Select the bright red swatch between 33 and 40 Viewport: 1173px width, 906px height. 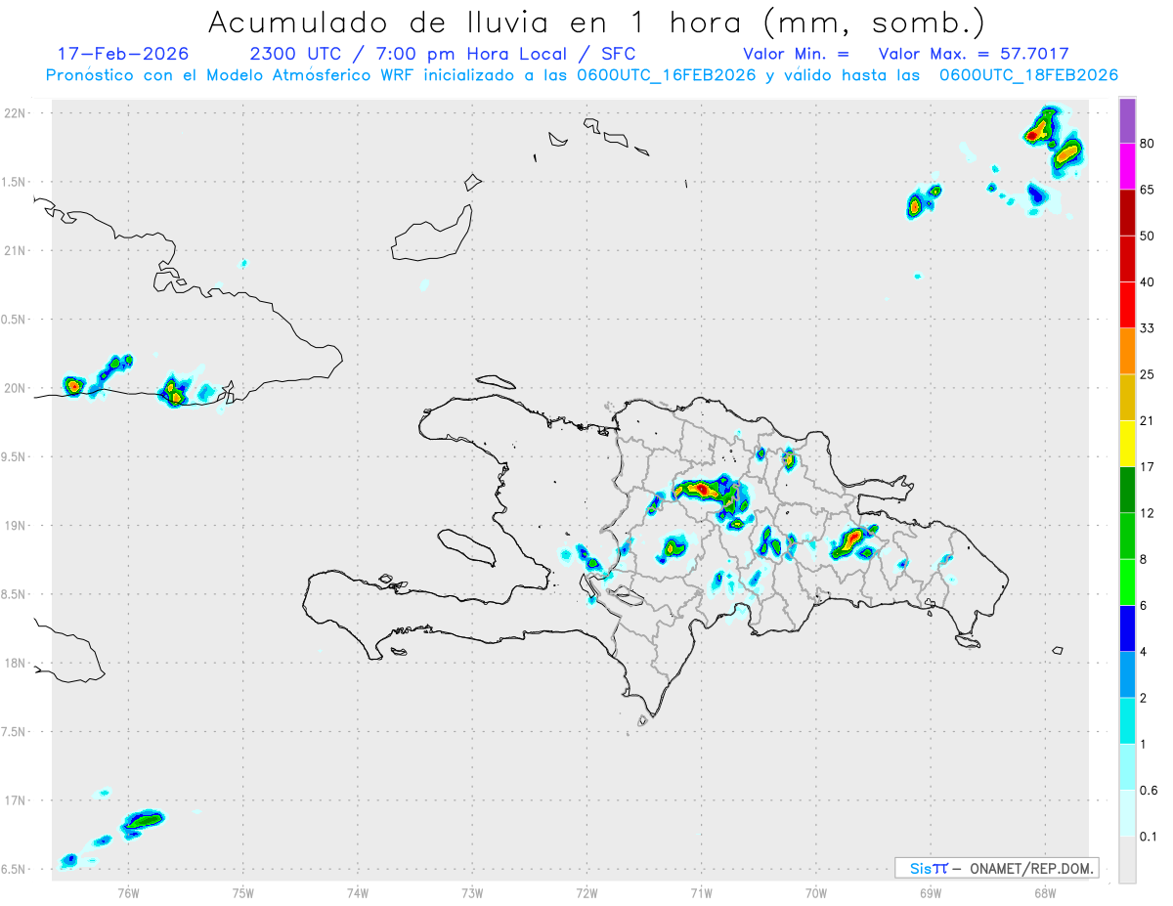click(x=1127, y=305)
